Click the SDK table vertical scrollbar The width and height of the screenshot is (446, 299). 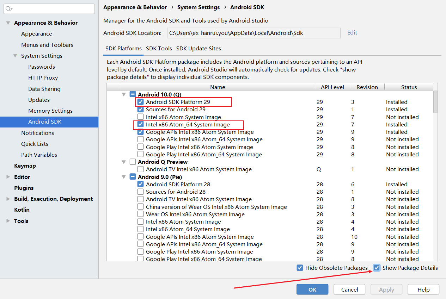click(x=435, y=101)
